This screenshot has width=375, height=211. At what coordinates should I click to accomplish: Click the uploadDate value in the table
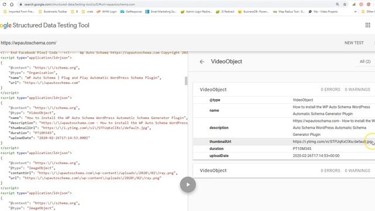click(x=316, y=156)
